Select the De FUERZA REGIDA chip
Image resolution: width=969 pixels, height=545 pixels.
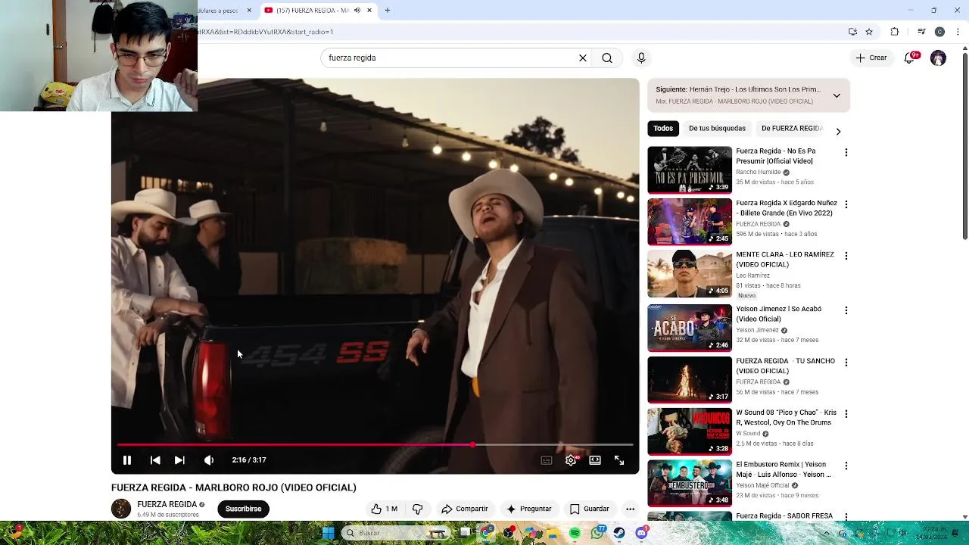(792, 128)
